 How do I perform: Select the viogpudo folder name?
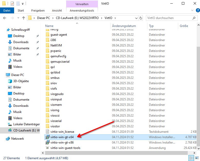tap(57, 94)
